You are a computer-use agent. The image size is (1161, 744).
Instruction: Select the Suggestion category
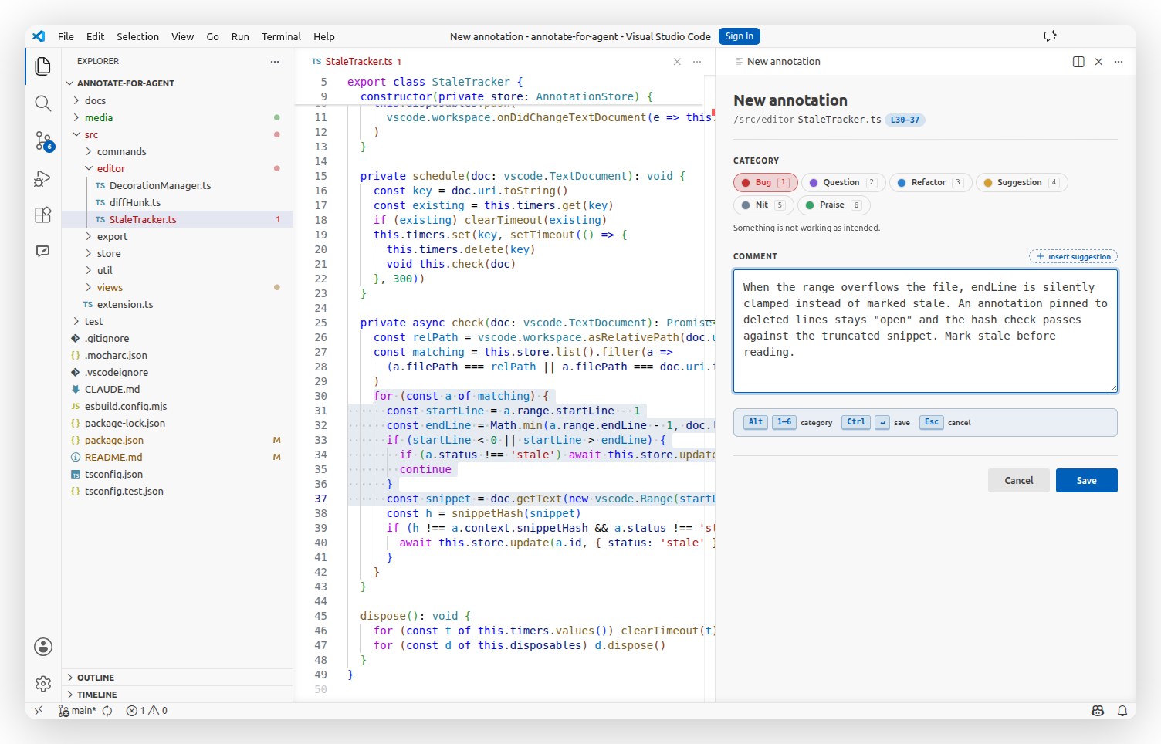pyautogui.click(x=1022, y=183)
